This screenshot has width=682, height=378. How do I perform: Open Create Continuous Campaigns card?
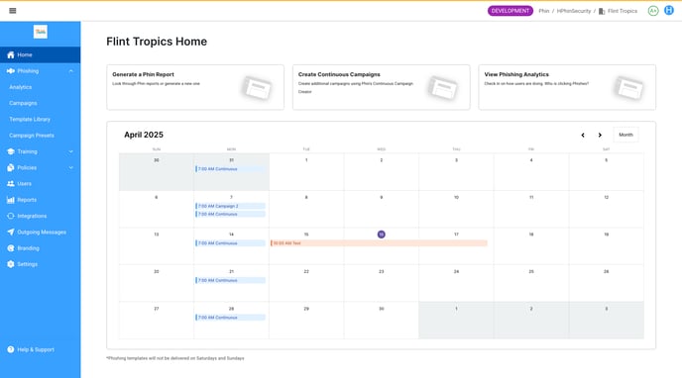(381, 87)
